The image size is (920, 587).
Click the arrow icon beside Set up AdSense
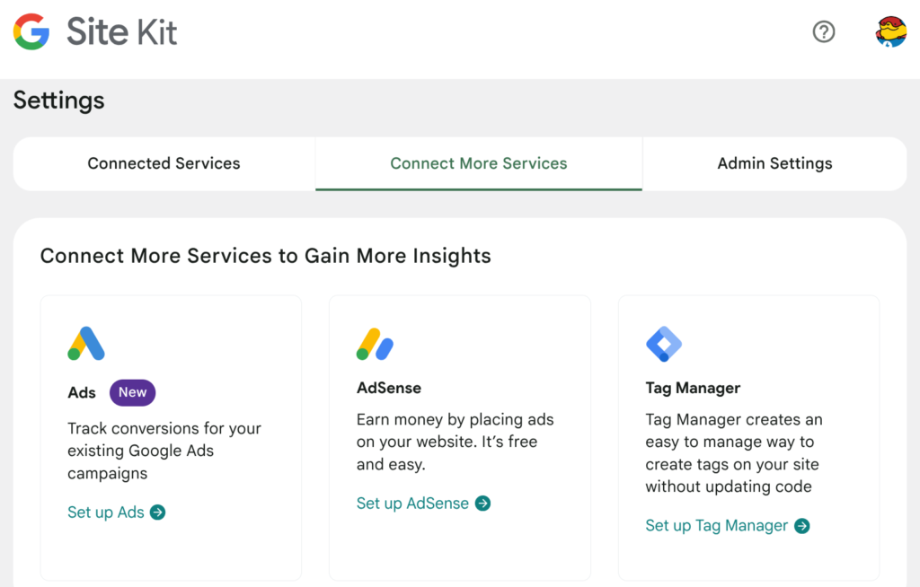[x=483, y=504]
